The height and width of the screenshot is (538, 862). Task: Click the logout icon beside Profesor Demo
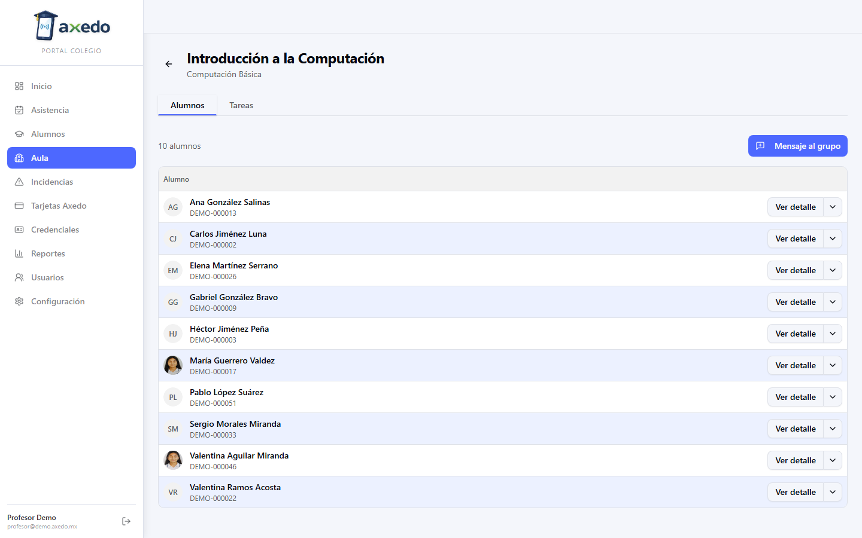click(x=126, y=521)
